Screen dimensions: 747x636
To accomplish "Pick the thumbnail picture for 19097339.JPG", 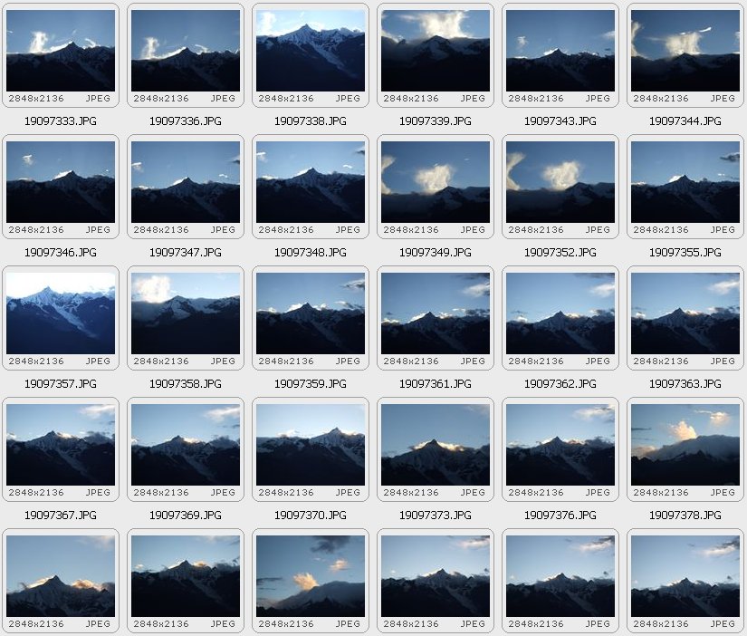I will pyautogui.click(x=436, y=51).
